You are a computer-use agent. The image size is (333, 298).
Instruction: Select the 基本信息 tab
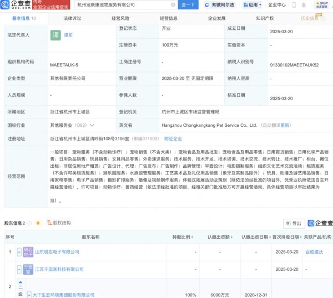point(24,18)
